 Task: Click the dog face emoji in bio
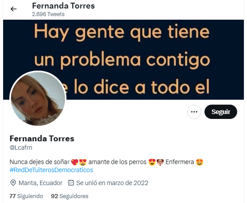click(x=160, y=162)
